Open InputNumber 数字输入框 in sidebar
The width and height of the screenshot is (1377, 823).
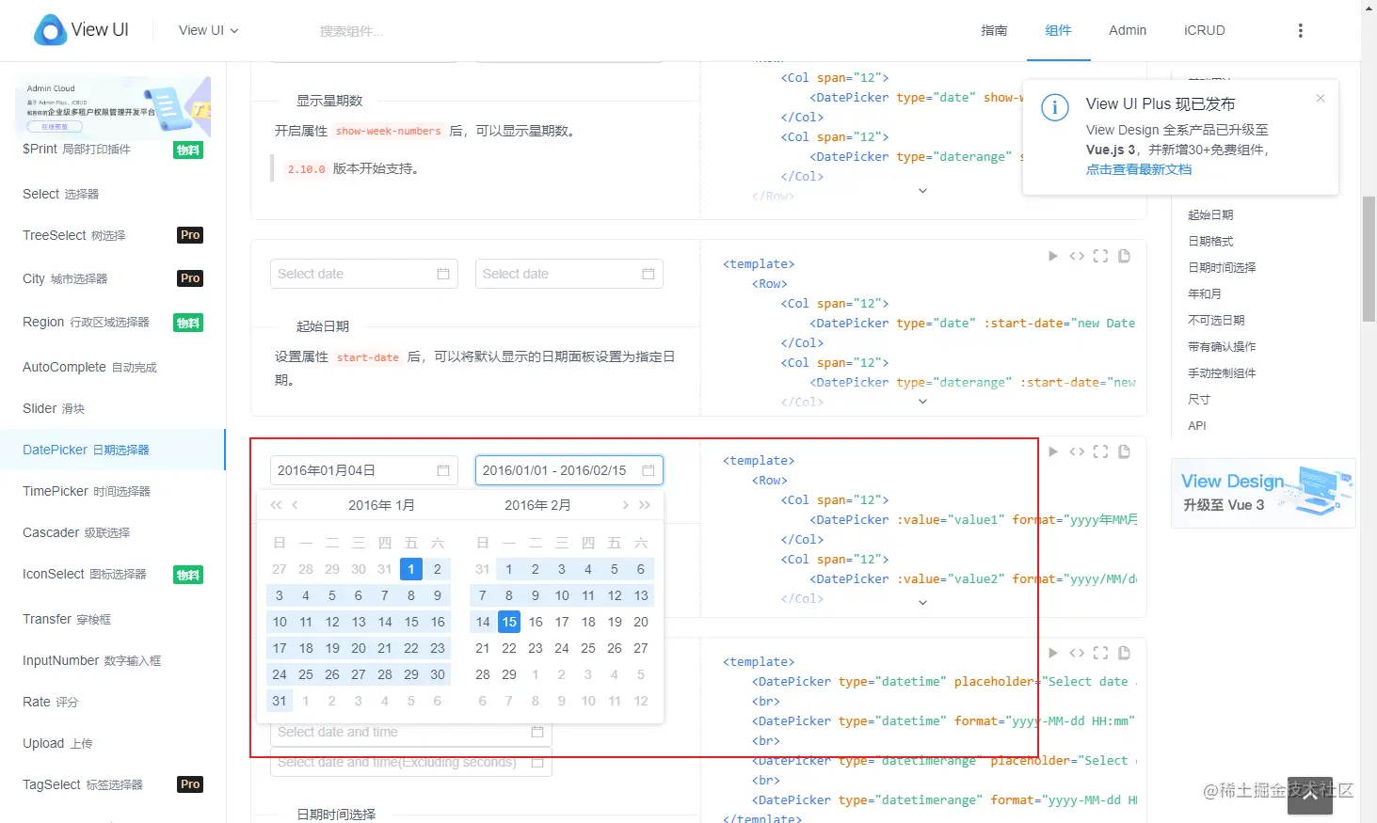pyautogui.click(x=113, y=660)
